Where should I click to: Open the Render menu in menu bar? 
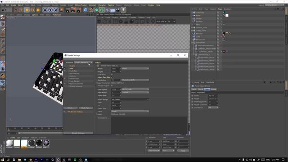tap(63, 5)
